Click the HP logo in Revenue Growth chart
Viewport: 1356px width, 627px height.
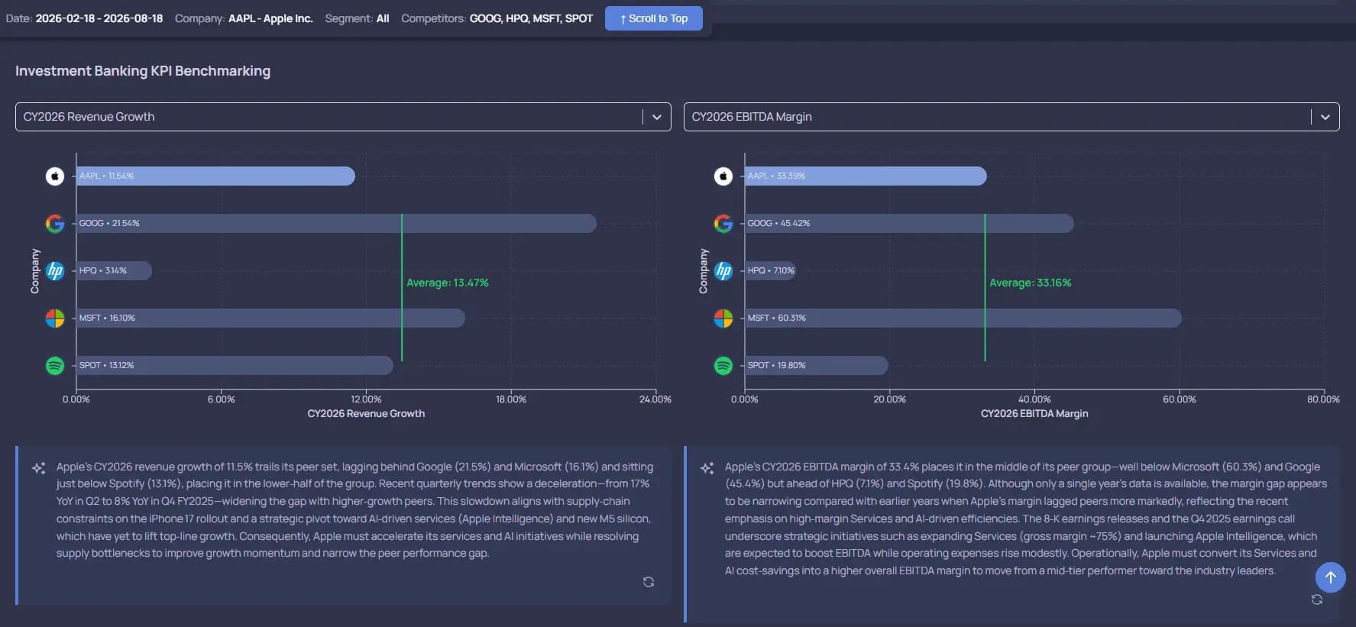click(55, 271)
